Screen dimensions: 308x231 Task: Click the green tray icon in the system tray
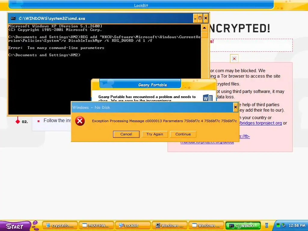click(x=278, y=225)
